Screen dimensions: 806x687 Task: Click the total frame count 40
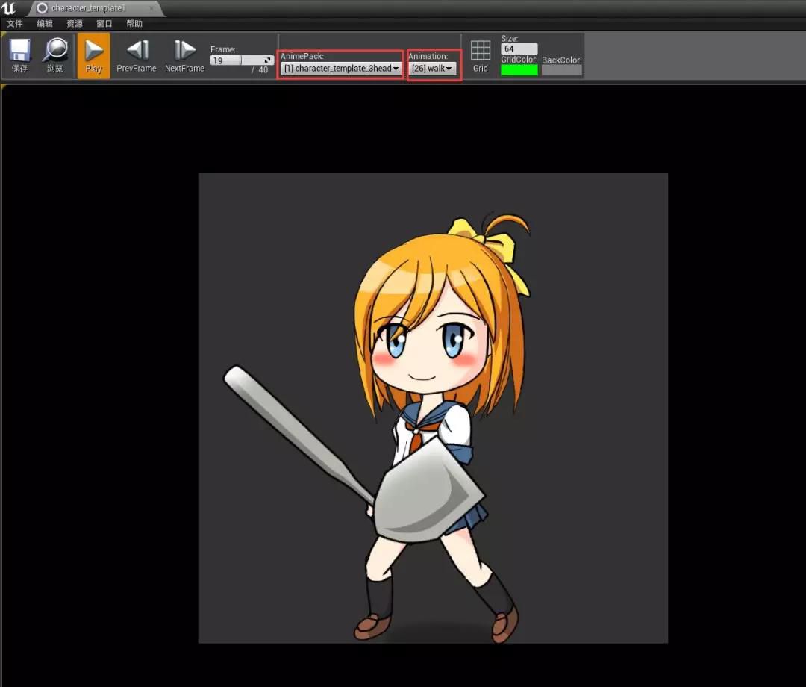tap(263, 70)
